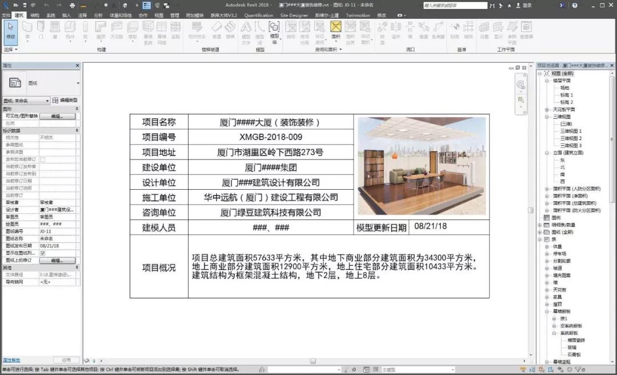The height and width of the screenshot is (375, 617).
Task: Click the Floor (楼板) tool icon
Action: click(133, 27)
